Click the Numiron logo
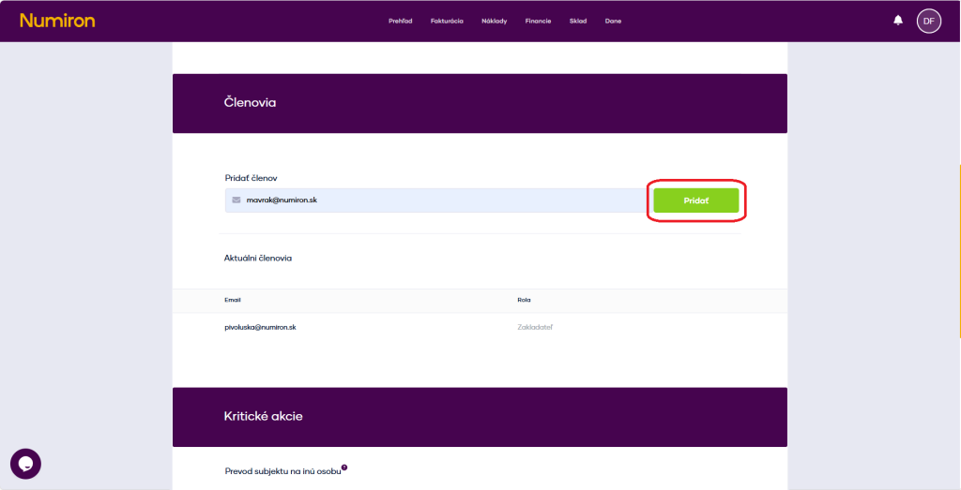Image resolution: width=961 pixels, height=490 pixels. coord(57,21)
